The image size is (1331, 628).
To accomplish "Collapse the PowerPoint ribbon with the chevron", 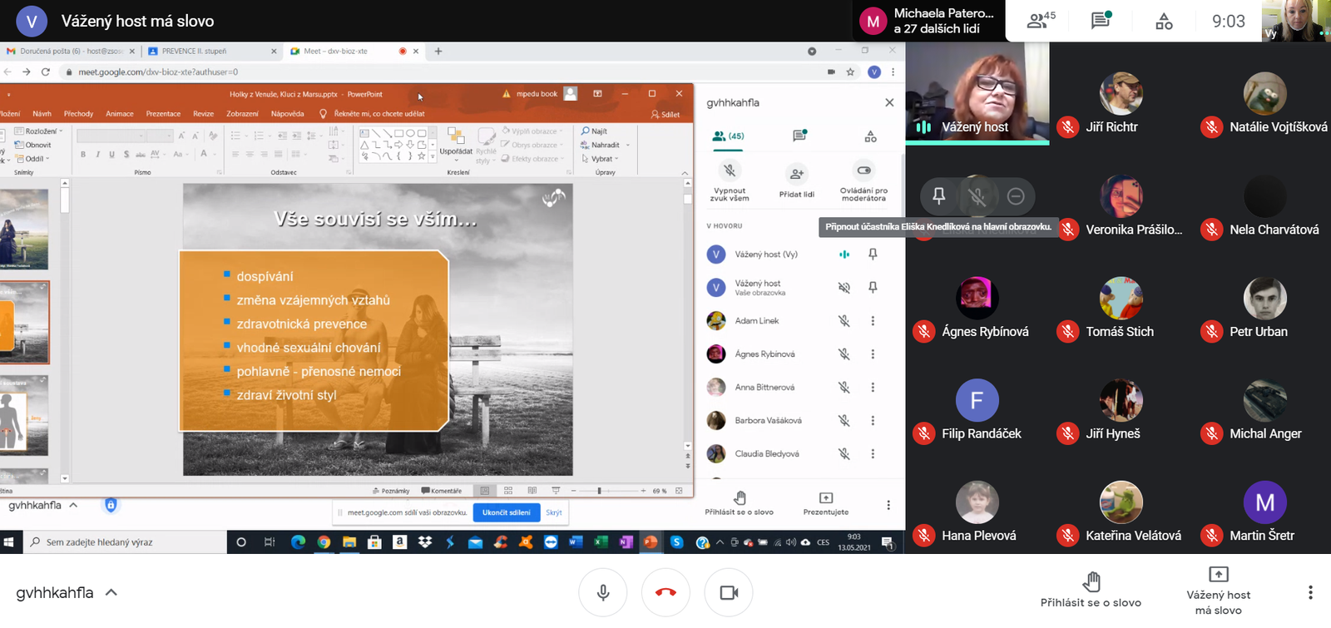I will [685, 172].
